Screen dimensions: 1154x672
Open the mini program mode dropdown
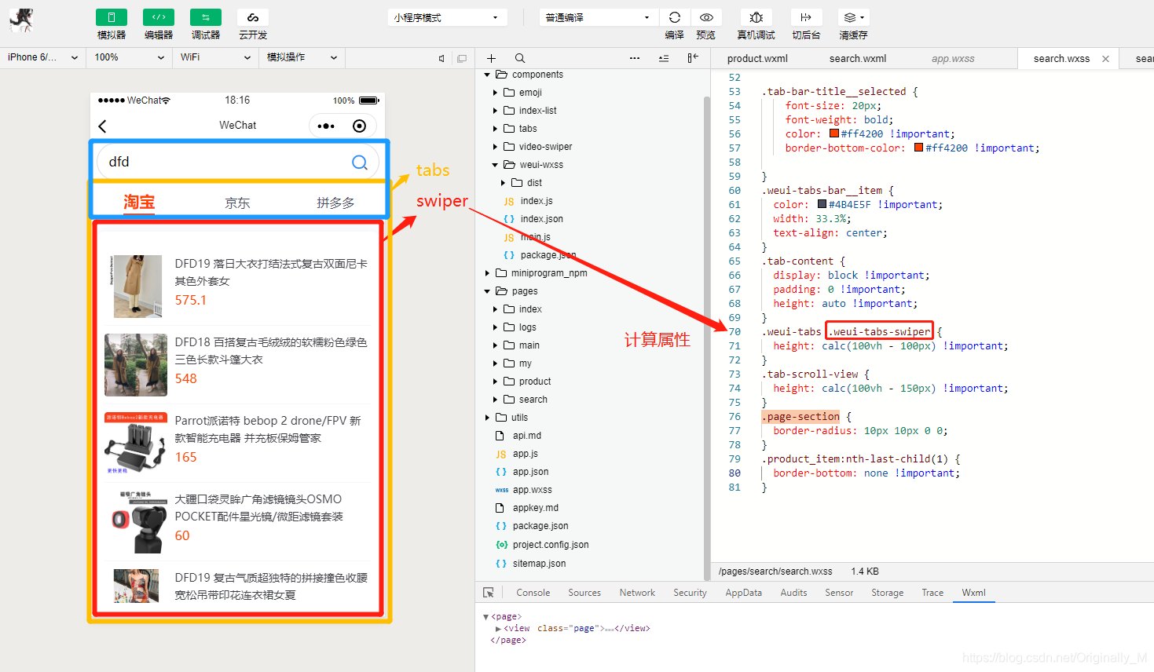(447, 17)
